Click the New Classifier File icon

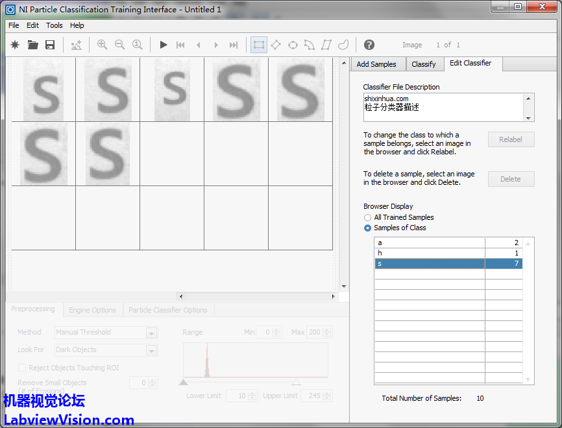click(15, 45)
